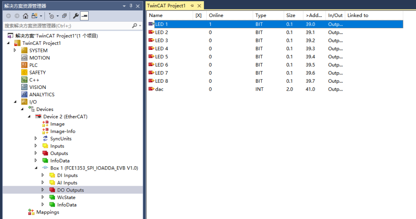Image resolution: width=416 pixels, height=219 pixels.
Task: Open the pending changes filter dropdown arrow
Action: (x=57, y=16)
